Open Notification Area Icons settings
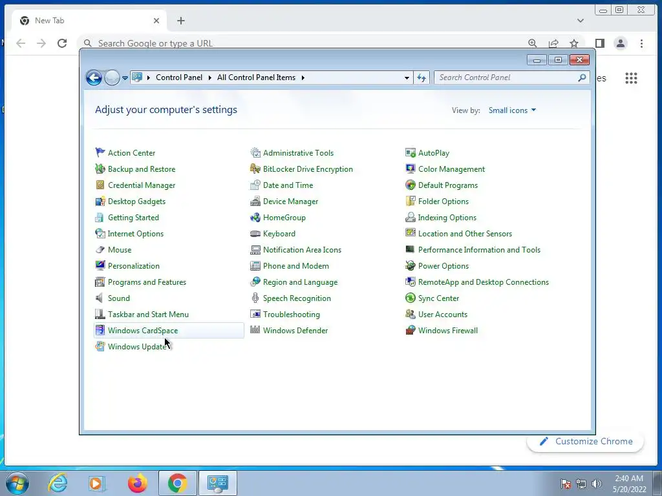Screen dimensions: 662x496 (x=303, y=250)
